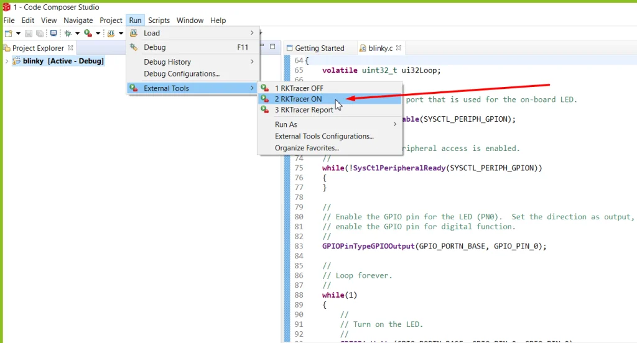637x343 pixels.
Task: Expand the Run As submenu arrow
Action: click(x=394, y=124)
